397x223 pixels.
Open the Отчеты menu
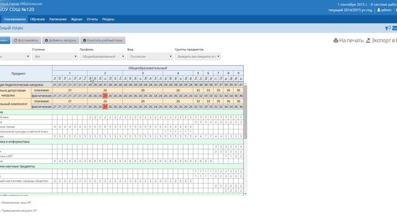coord(92,19)
